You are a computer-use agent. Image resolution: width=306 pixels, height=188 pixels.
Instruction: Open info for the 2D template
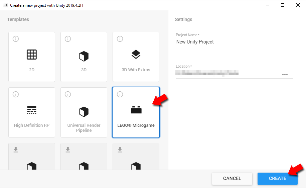coord(16,39)
